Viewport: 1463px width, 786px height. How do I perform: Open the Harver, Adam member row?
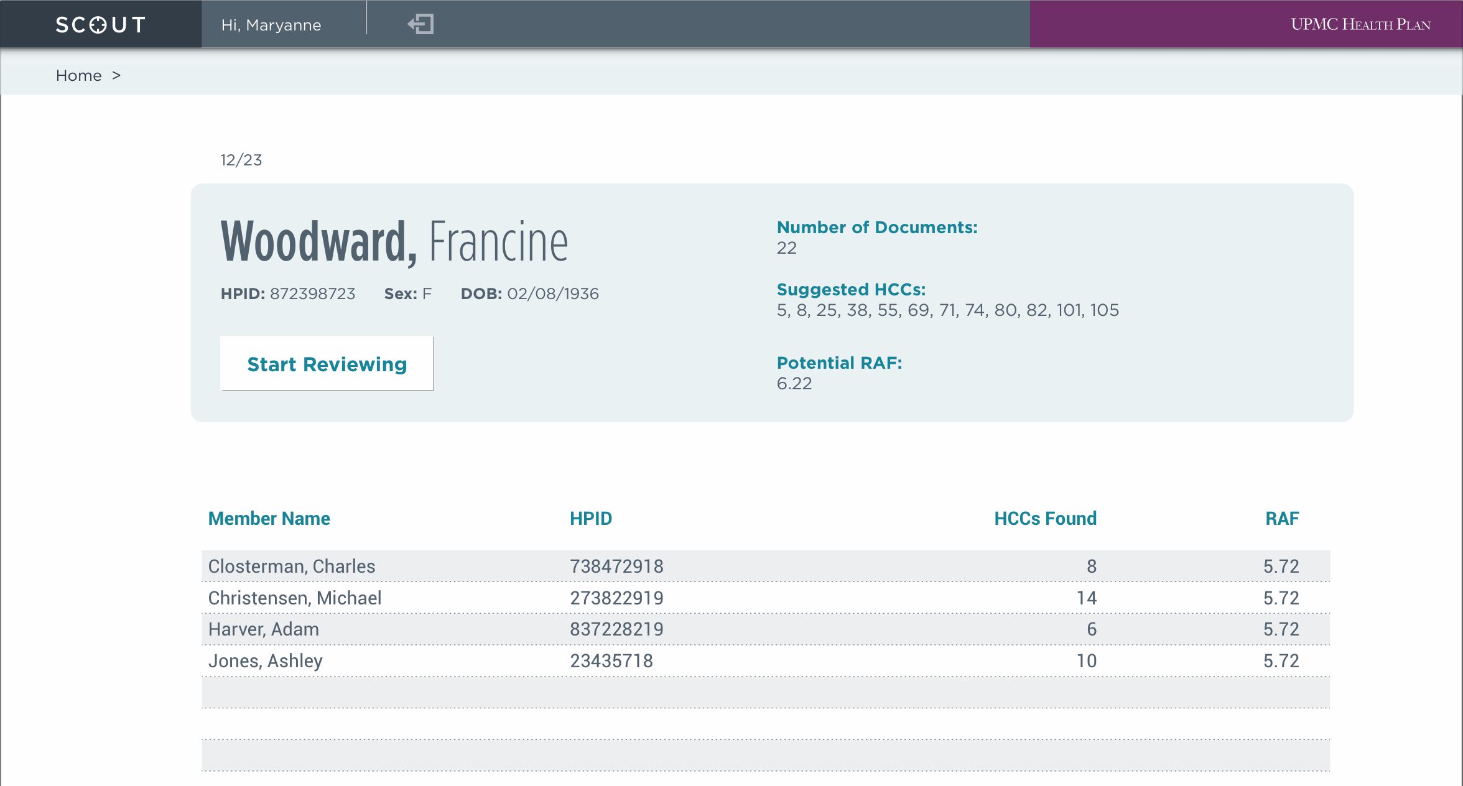coord(264,629)
